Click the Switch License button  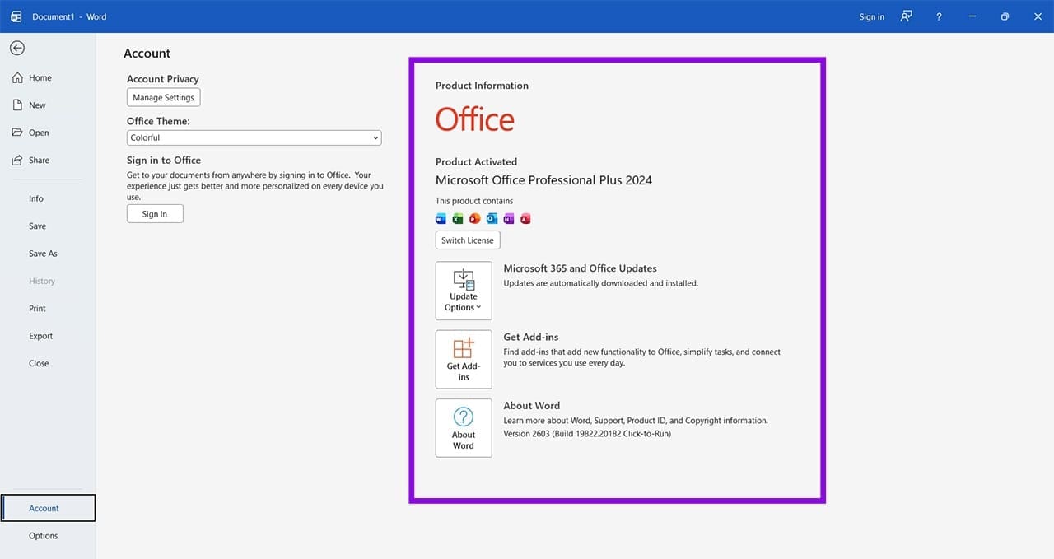468,240
